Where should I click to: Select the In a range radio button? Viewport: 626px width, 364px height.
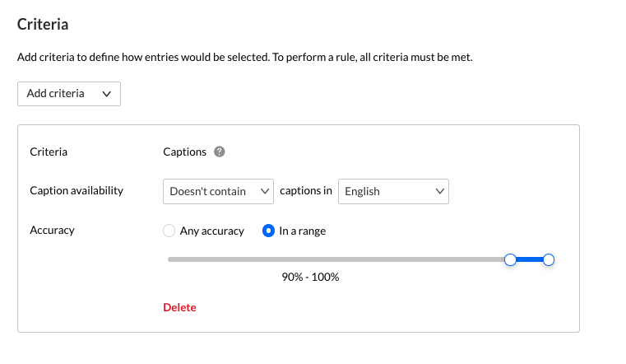point(268,231)
